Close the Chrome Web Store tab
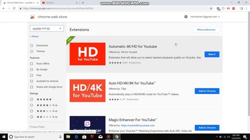The width and height of the screenshot is (250, 140). (x=38, y=3)
